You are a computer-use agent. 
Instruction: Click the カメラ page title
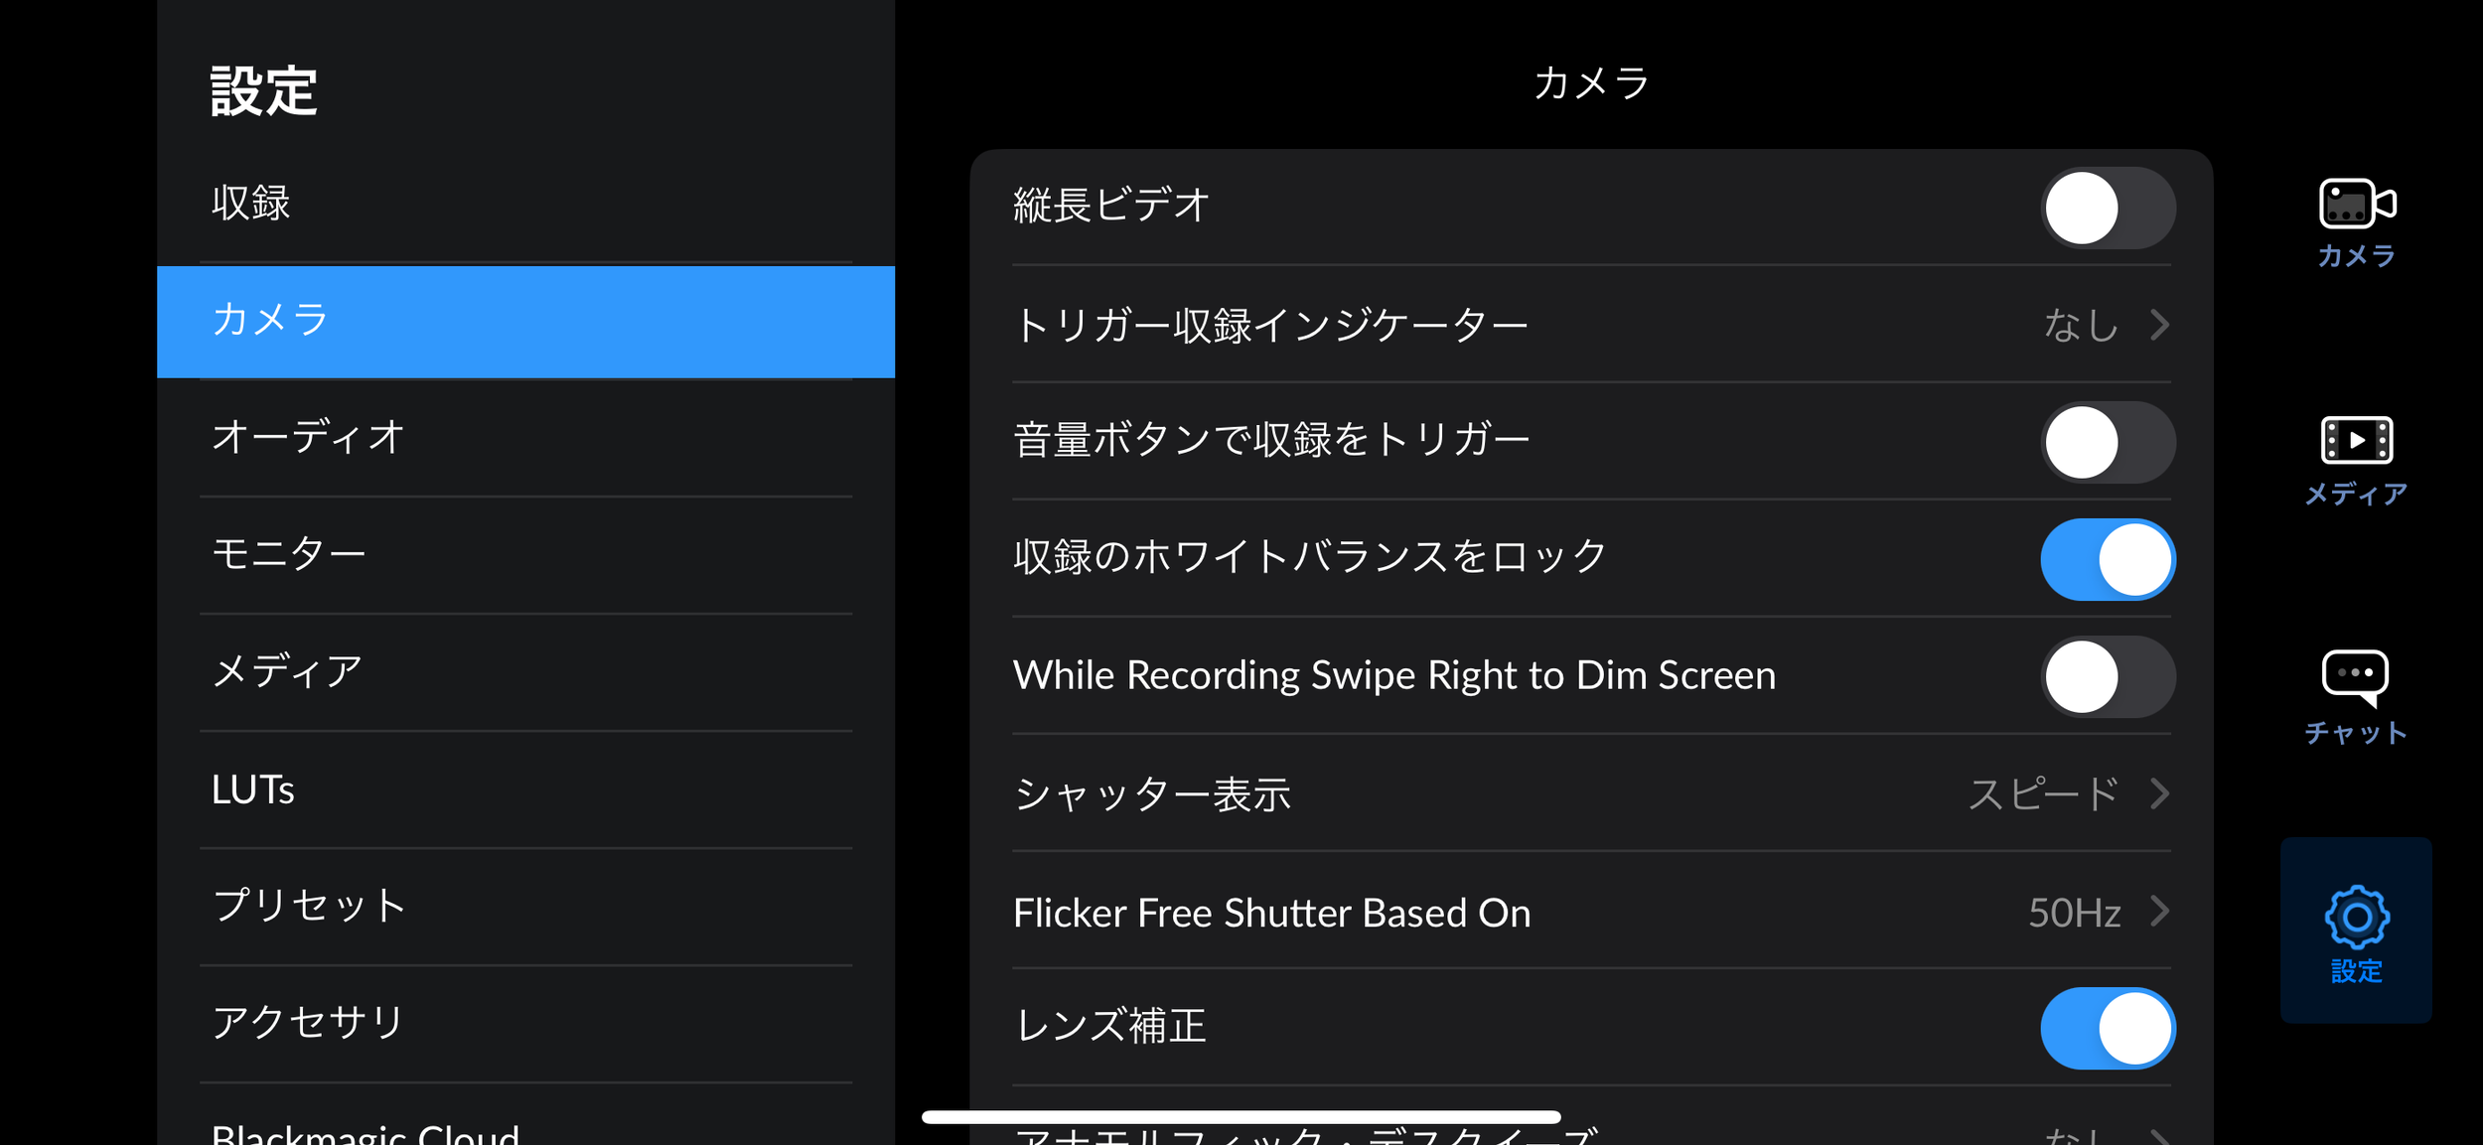point(1591,82)
